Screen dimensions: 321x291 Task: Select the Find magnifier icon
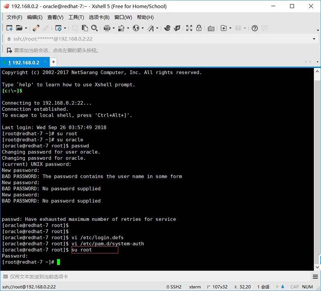(x=93, y=28)
